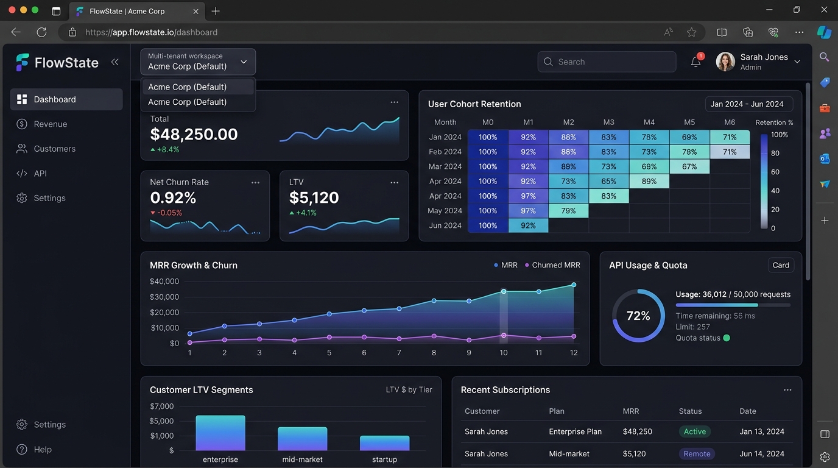Select the enterprise bar in Customer LTV Segments
The height and width of the screenshot is (468, 838).
pos(220,433)
